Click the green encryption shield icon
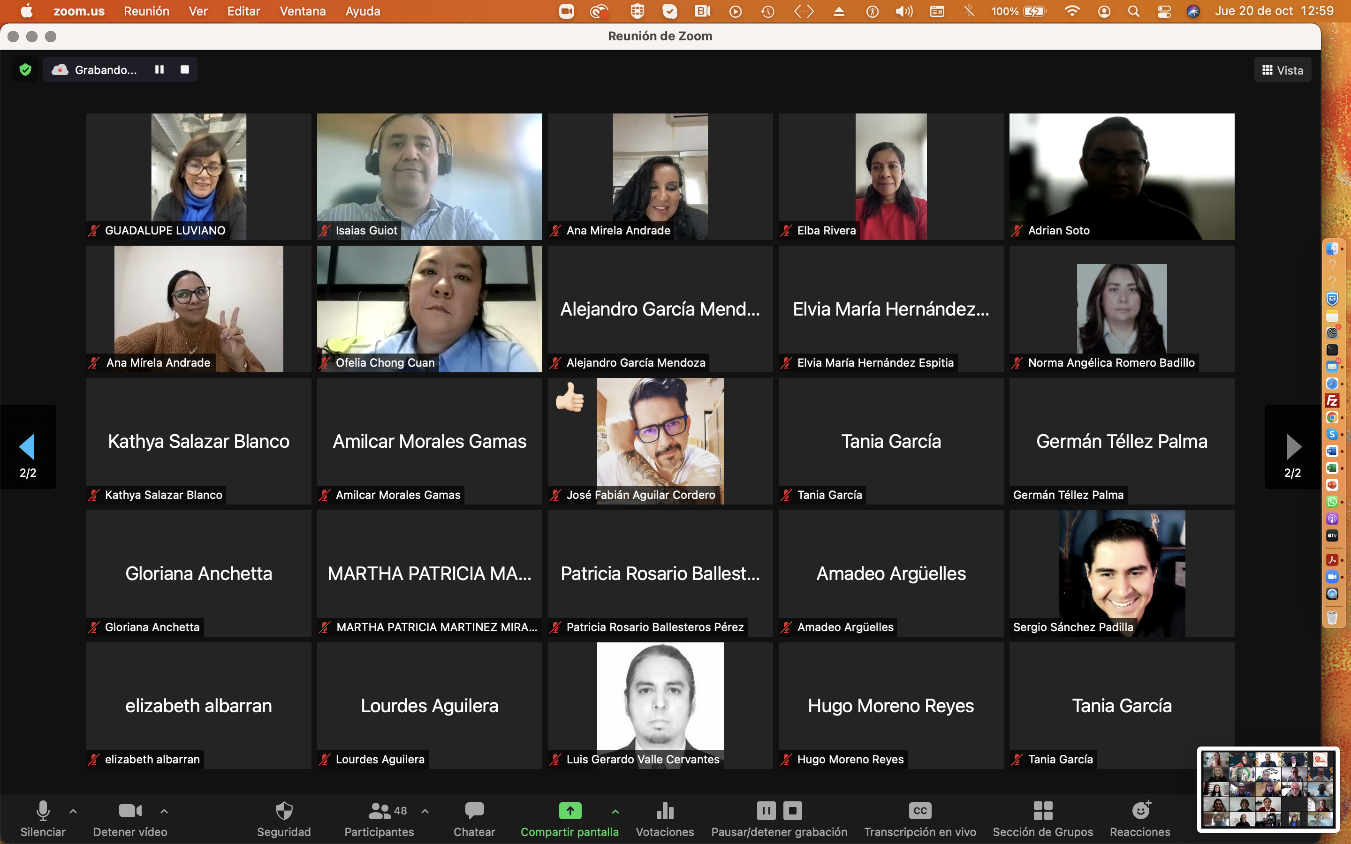 coord(25,70)
